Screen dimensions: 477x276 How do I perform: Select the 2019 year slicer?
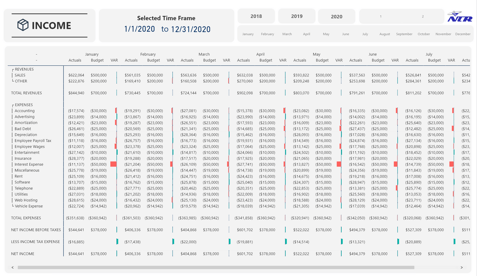pos(297,16)
